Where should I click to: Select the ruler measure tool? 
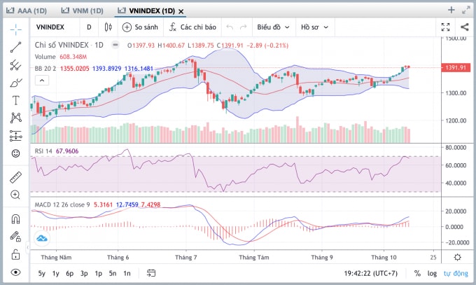pos(16,177)
